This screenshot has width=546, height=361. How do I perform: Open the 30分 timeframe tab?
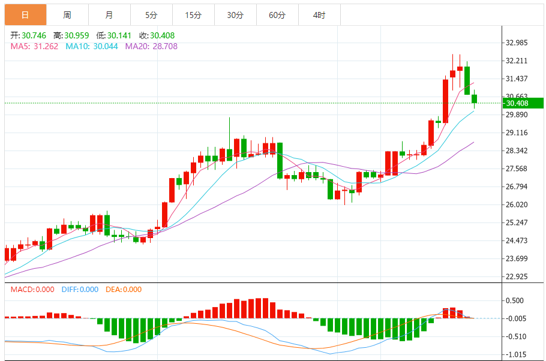coord(235,15)
